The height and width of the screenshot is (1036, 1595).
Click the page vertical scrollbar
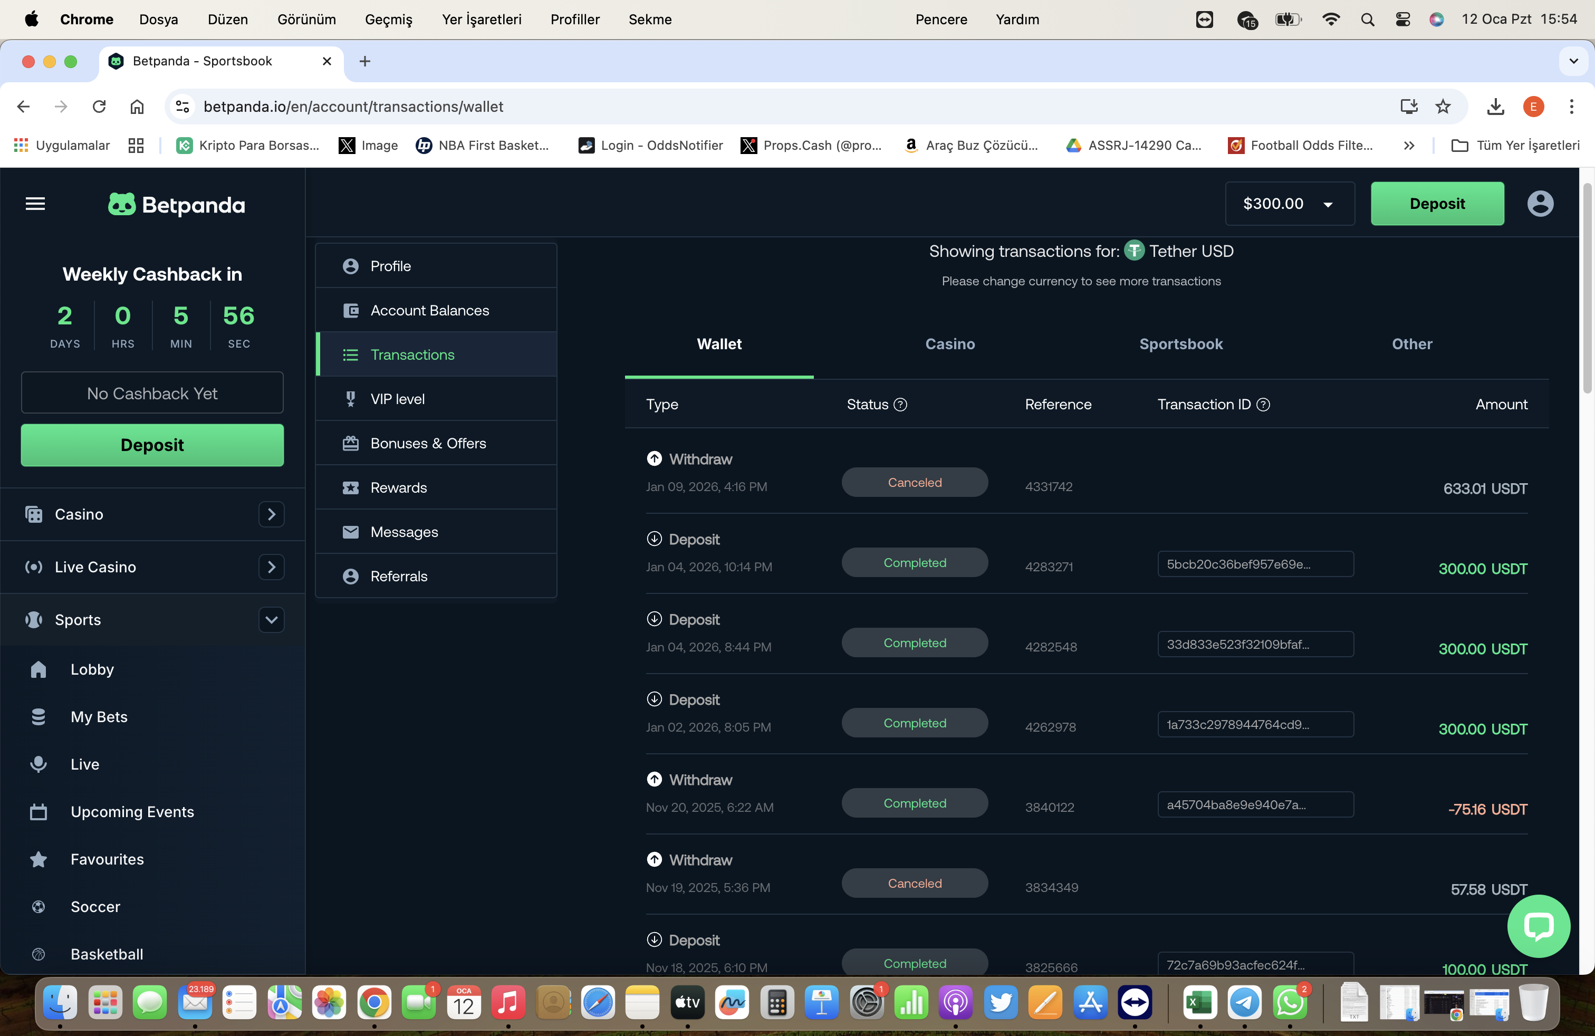coord(1587,288)
